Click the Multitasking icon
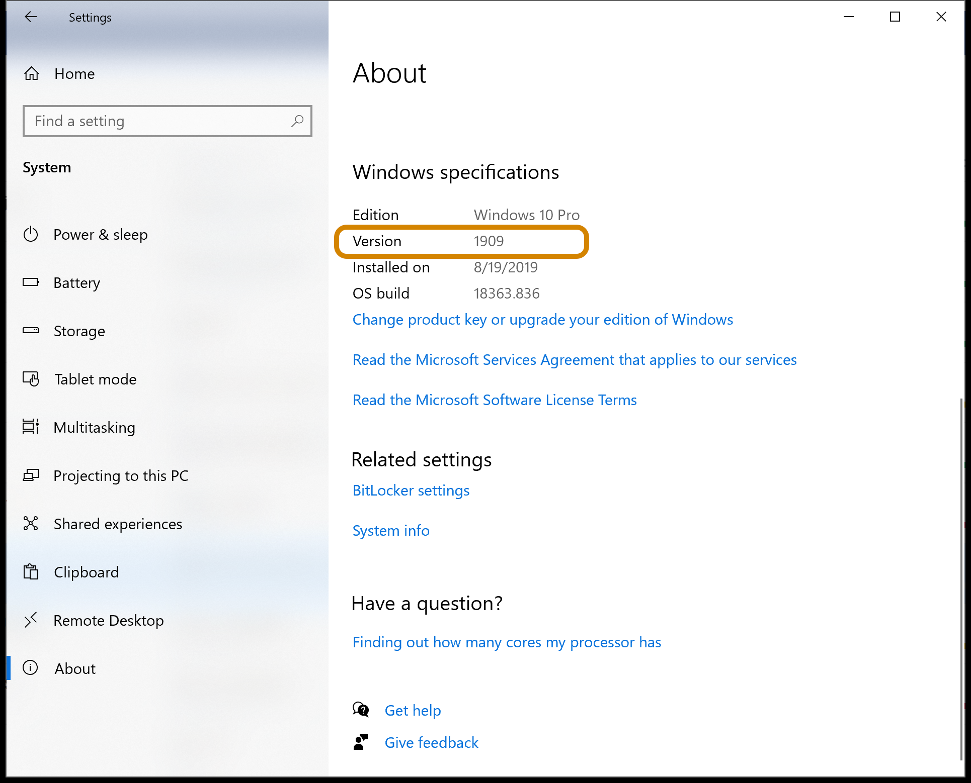Viewport: 971px width, 783px height. tap(31, 427)
